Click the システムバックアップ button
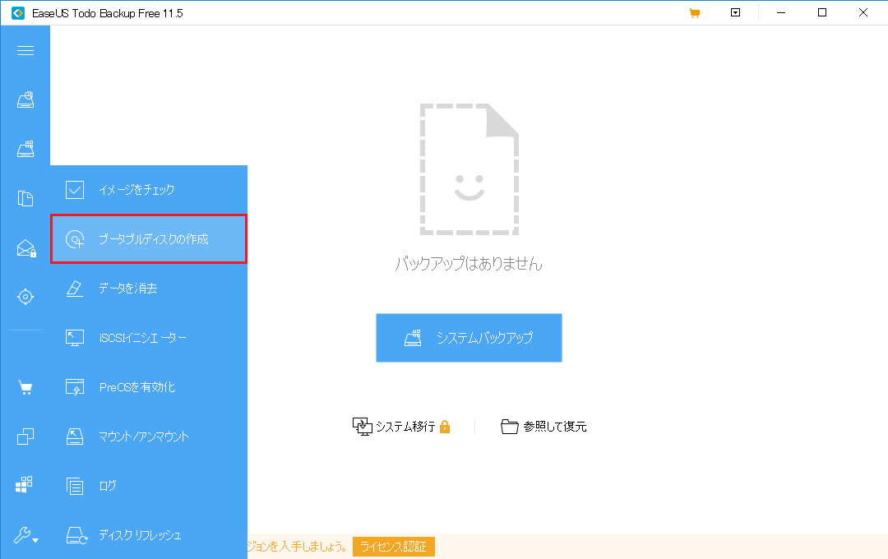The image size is (888, 559). 469,338
